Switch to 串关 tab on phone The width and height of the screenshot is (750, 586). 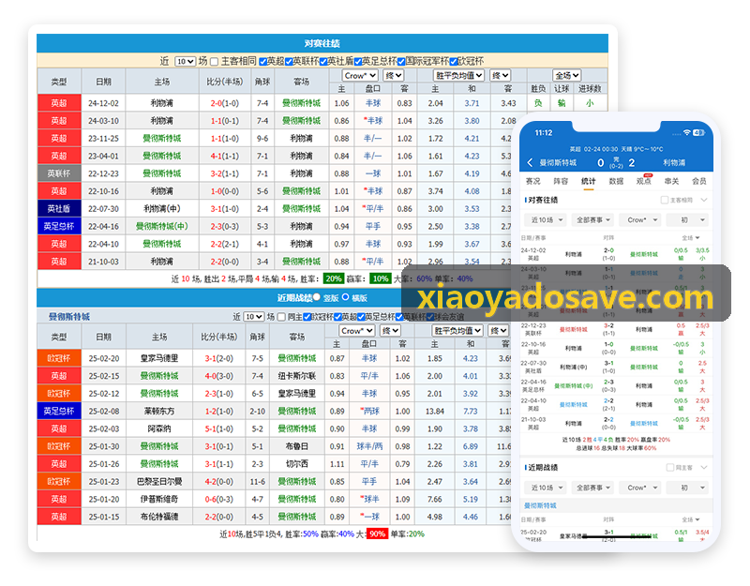pyautogui.click(x=671, y=181)
